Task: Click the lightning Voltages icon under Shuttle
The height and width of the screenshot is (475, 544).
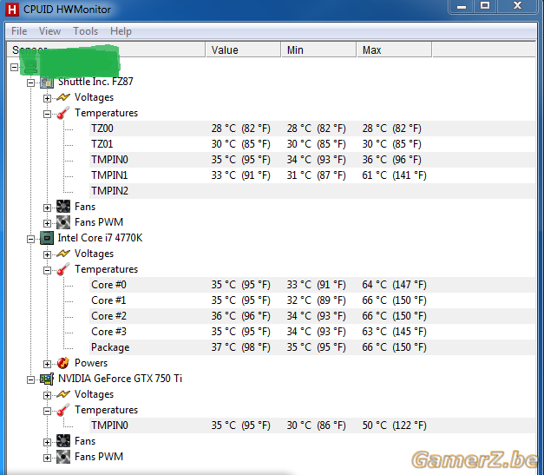Action: coord(63,97)
